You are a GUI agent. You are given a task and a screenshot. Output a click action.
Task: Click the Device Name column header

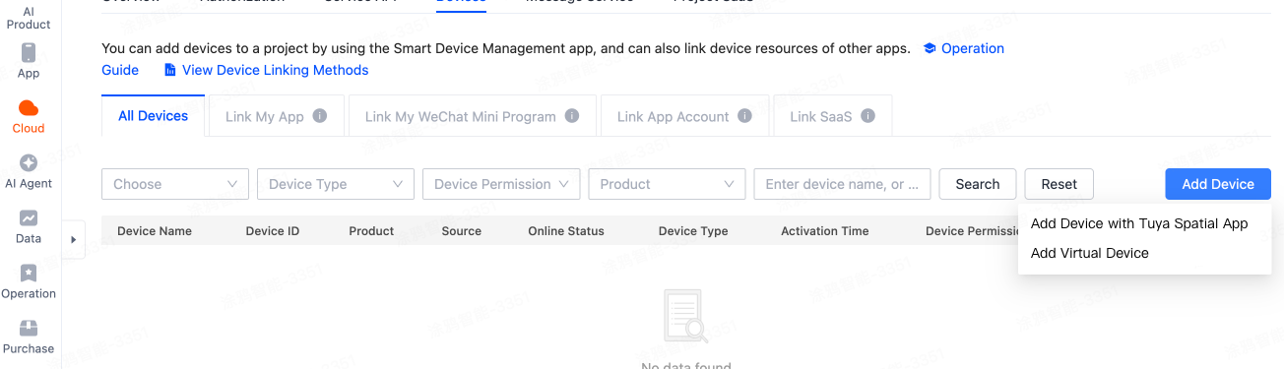pyautogui.click(x=155, y=231)
